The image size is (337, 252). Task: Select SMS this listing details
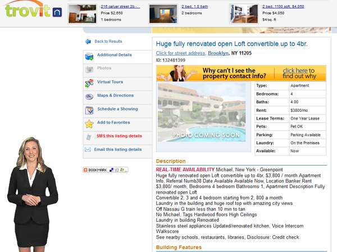click(x=119, y=136)
